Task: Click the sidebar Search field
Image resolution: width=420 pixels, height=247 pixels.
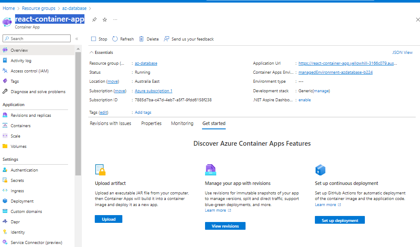Action: coord(37,38)
